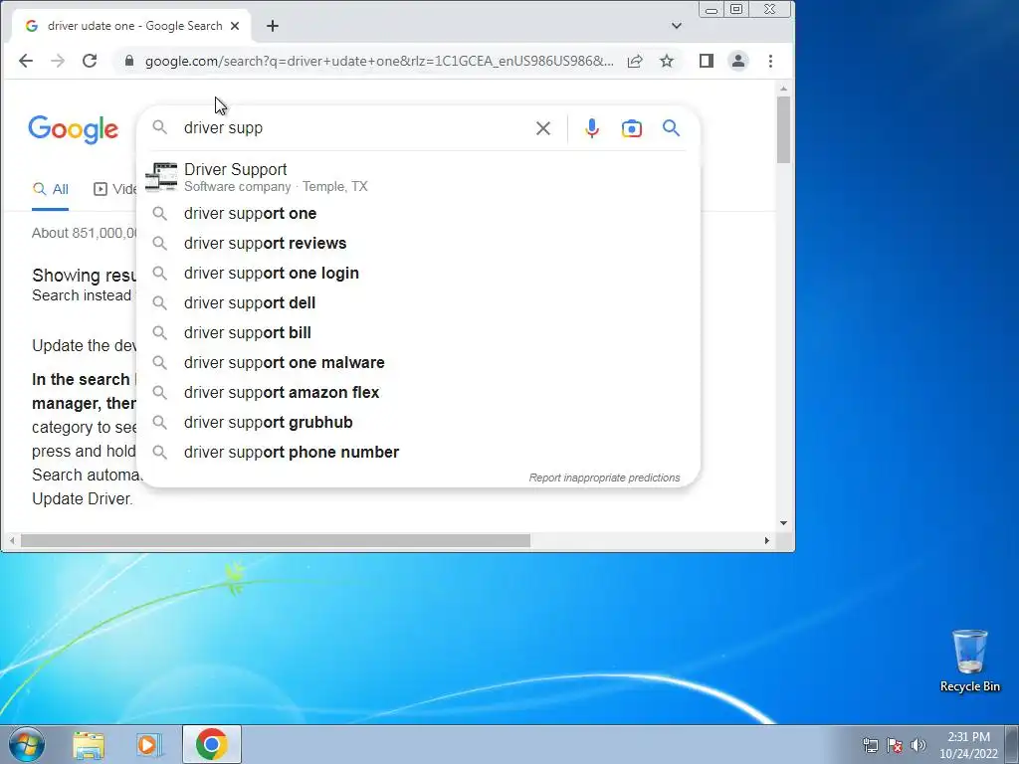Open Windows Explorer from the taskbar

coord(89,745)
